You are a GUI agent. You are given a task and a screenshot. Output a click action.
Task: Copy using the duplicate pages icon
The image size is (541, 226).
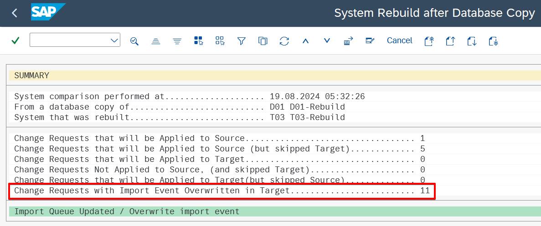point(263,41)
